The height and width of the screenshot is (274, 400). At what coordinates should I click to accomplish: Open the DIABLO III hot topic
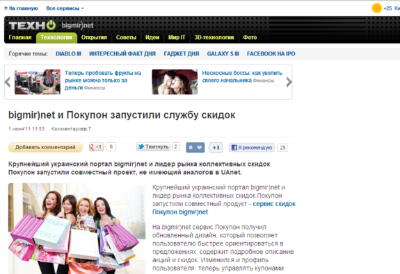[x=68, y=53]
